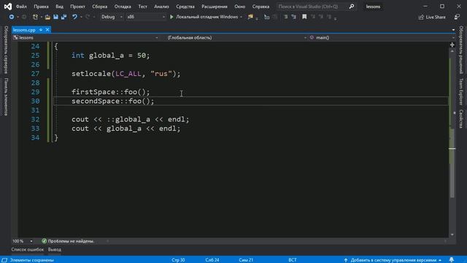Click the Visual Studio logo icon
This screenshot has height=263, width=467.
(8, 7)
